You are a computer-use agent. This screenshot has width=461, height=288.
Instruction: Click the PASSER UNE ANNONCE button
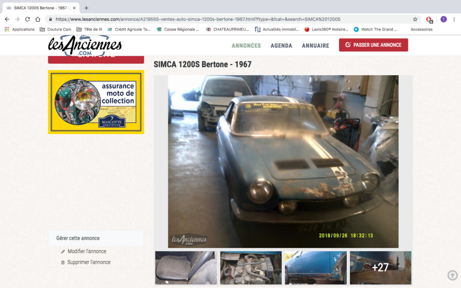click(x=373, y=45)
